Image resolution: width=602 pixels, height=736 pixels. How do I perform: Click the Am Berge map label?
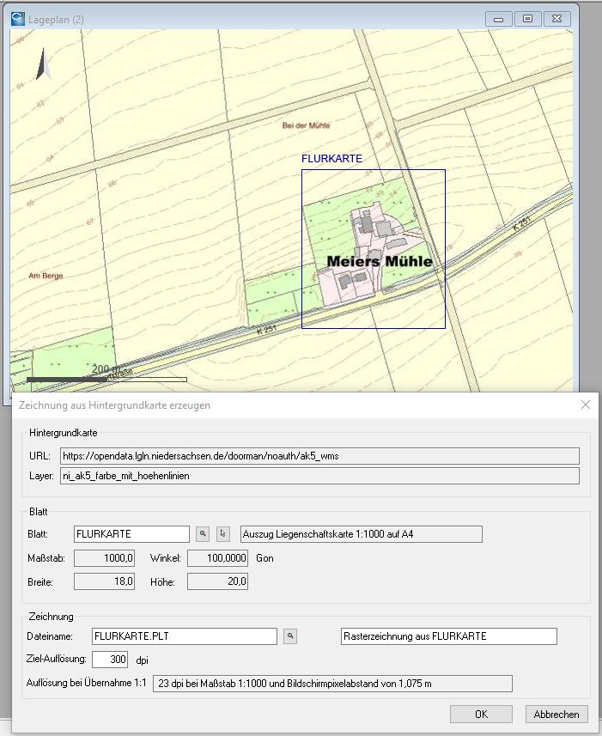tap(46, 276)
